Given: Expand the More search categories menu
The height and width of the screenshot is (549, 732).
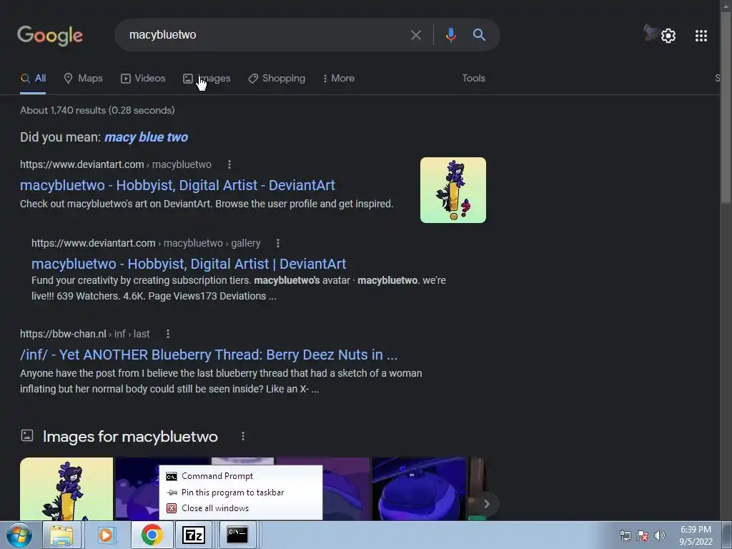Looking at the screenshot, I should [338, 79].
